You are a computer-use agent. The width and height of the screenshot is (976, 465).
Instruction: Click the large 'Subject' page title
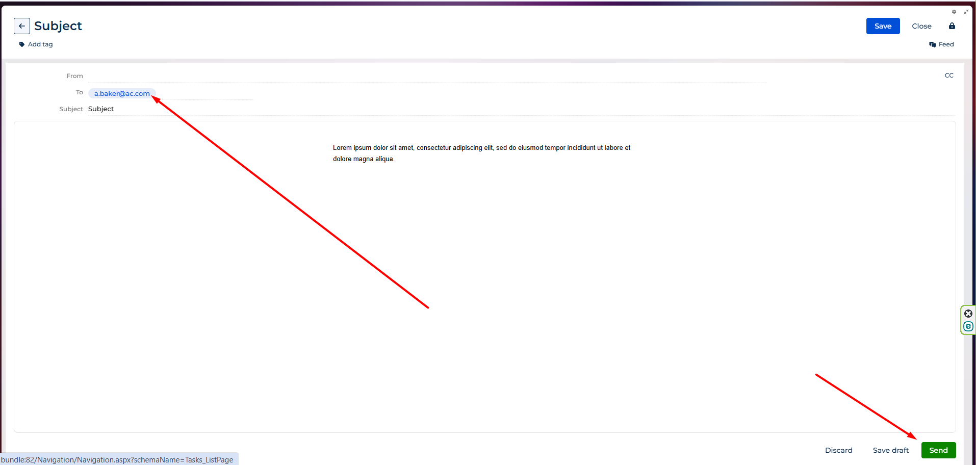tap(58, 26)
